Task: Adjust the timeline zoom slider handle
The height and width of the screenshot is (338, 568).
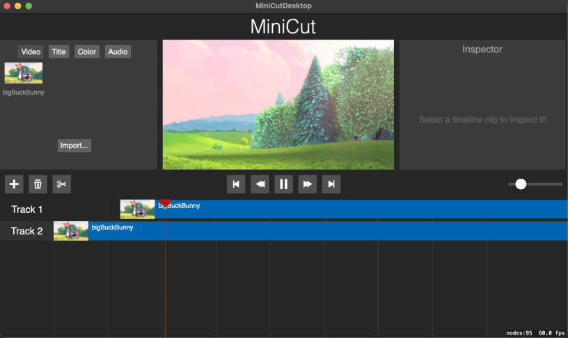Action: 521,184
